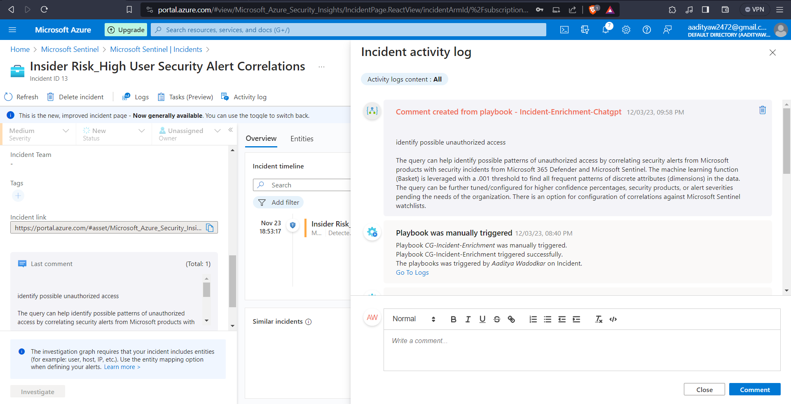Open the Status New dropdown
This screenshot has width=791, height=404.
coord(114,134)
